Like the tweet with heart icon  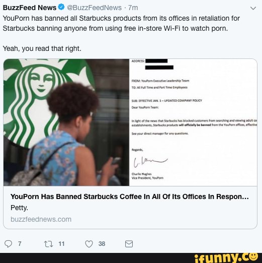(x=89, y=244)
